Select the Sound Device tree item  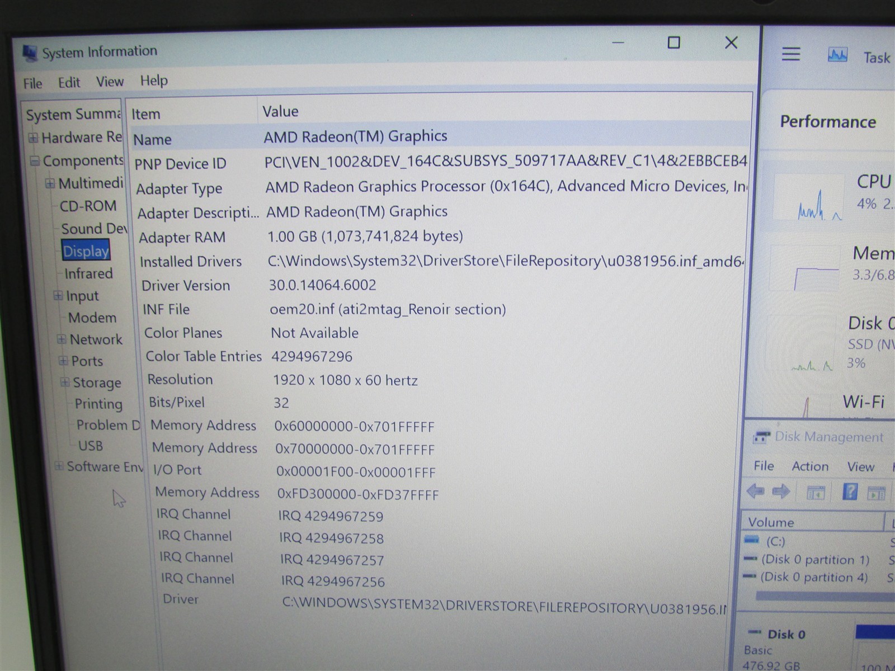coord(94,229)
